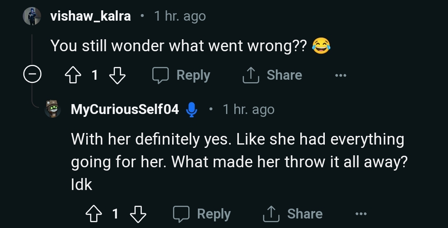This screenshot has width=448, height=228.
Task: Click the timestamp on MyCuriousSelf04's reply
Action: click(x=248, y=109)
